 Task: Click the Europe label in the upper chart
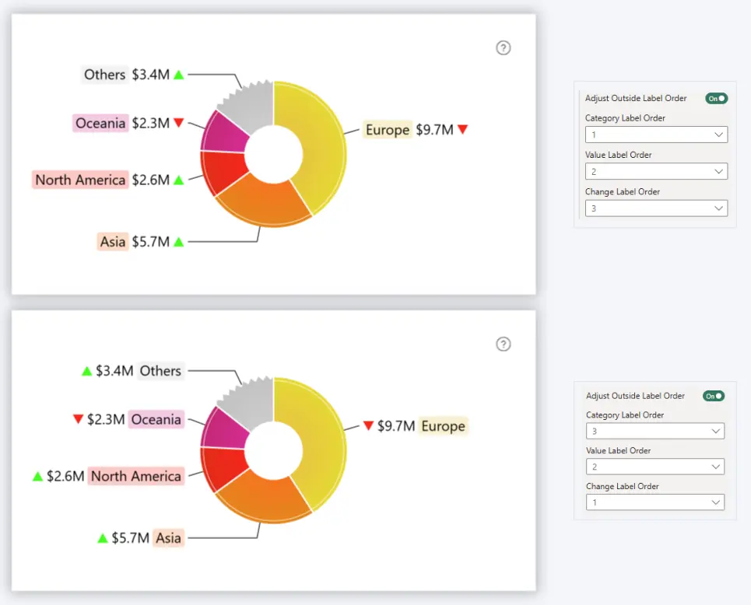click(388, 130)
